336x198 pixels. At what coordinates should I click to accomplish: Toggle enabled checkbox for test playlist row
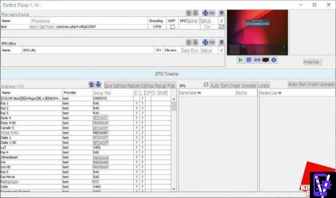pyautogui.click(x=222, y=27)
